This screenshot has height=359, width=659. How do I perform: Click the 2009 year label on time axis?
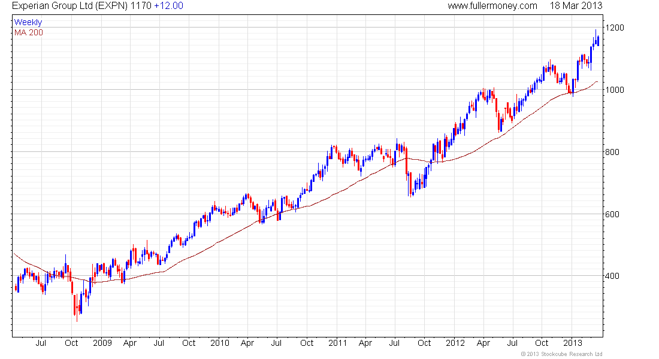point(102,343)
